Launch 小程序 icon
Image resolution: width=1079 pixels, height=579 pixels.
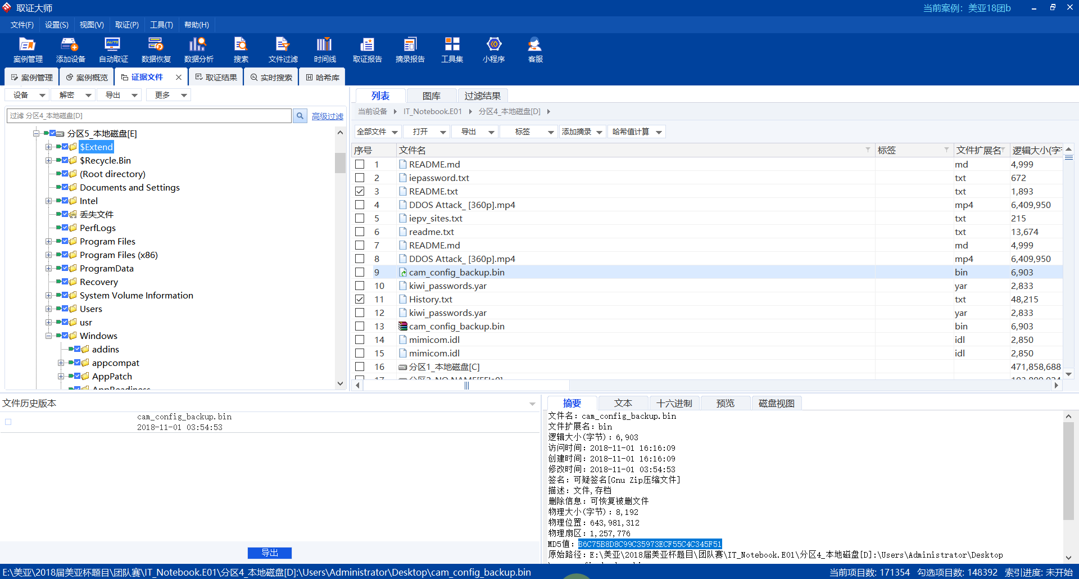[493, 50]
